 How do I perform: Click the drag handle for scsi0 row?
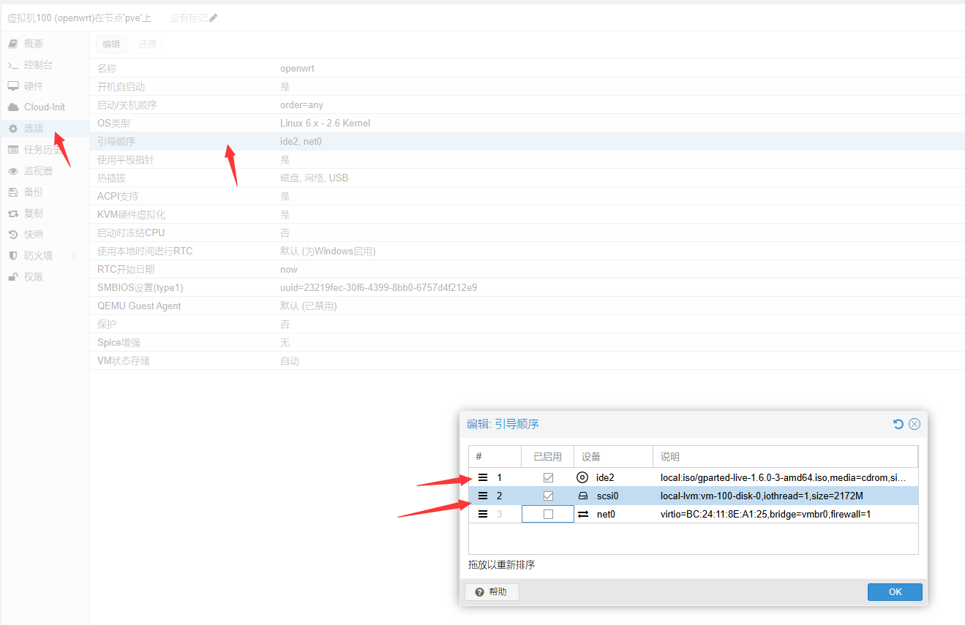click(x=483, y=496)
